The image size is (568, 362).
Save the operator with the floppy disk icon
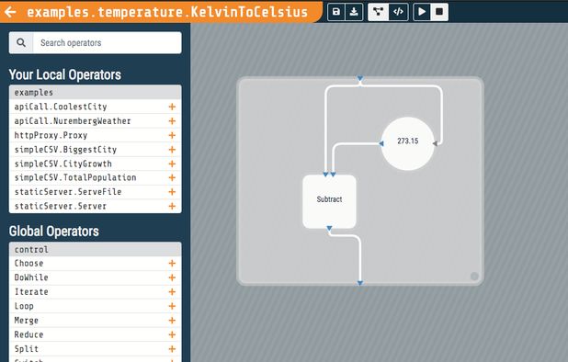point(336,12)
